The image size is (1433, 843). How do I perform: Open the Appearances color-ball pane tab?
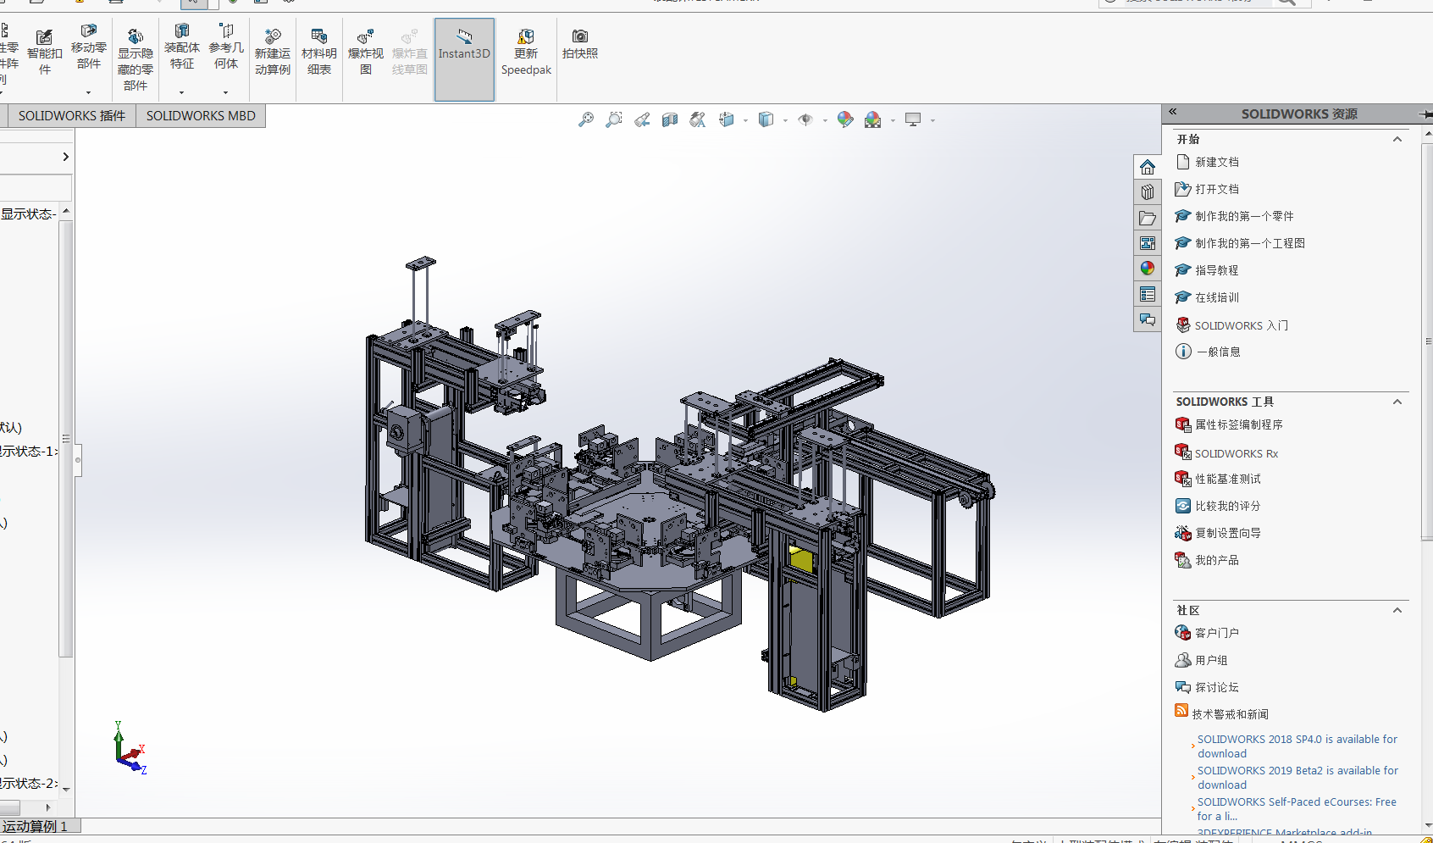1147,269
